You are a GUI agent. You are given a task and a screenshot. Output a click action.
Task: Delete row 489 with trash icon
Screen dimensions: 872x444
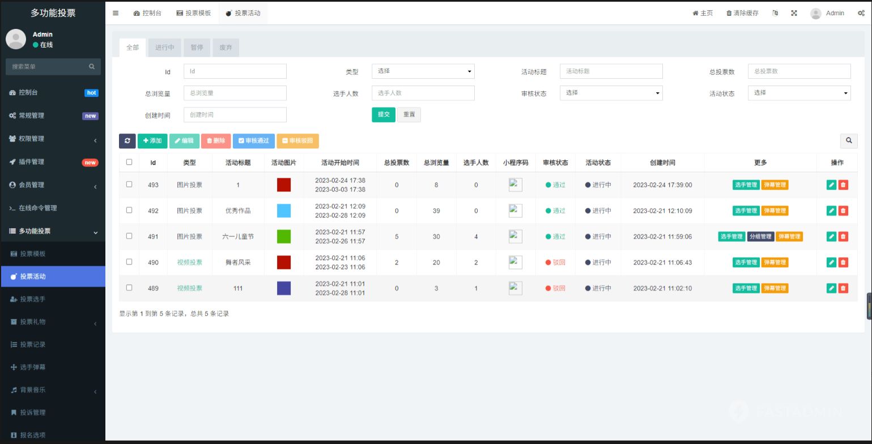pos(843,288)
